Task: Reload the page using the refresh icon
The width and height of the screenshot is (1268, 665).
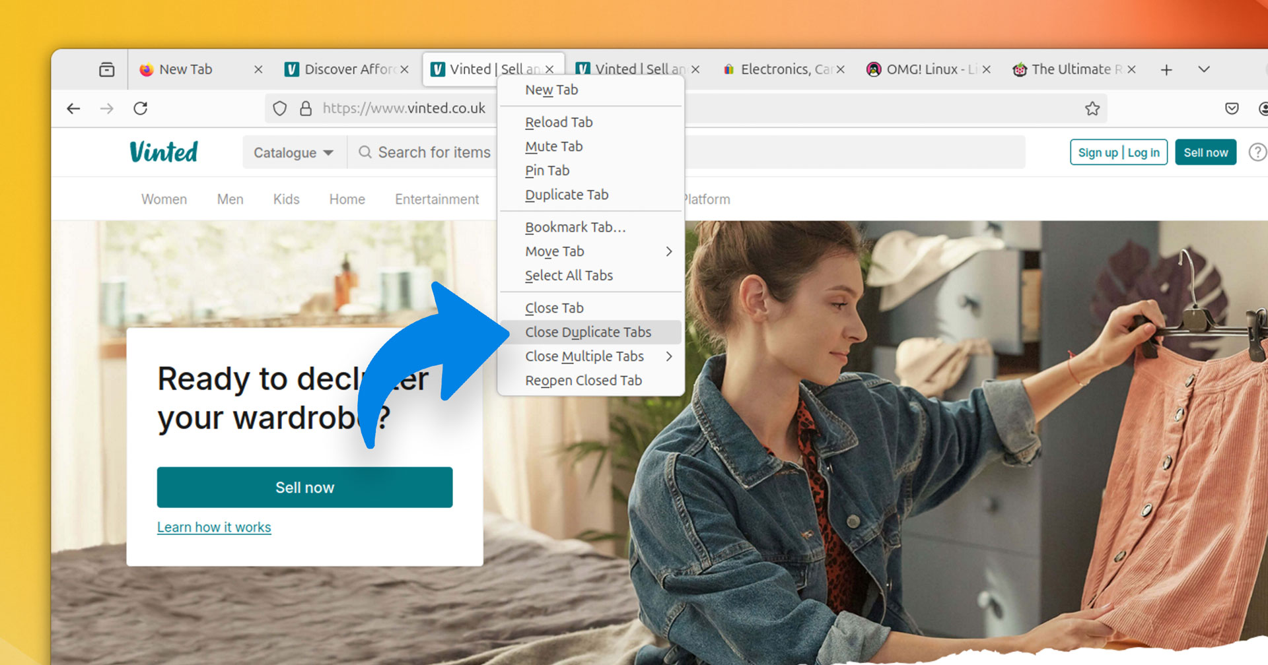Action: (x=141, y=108)
